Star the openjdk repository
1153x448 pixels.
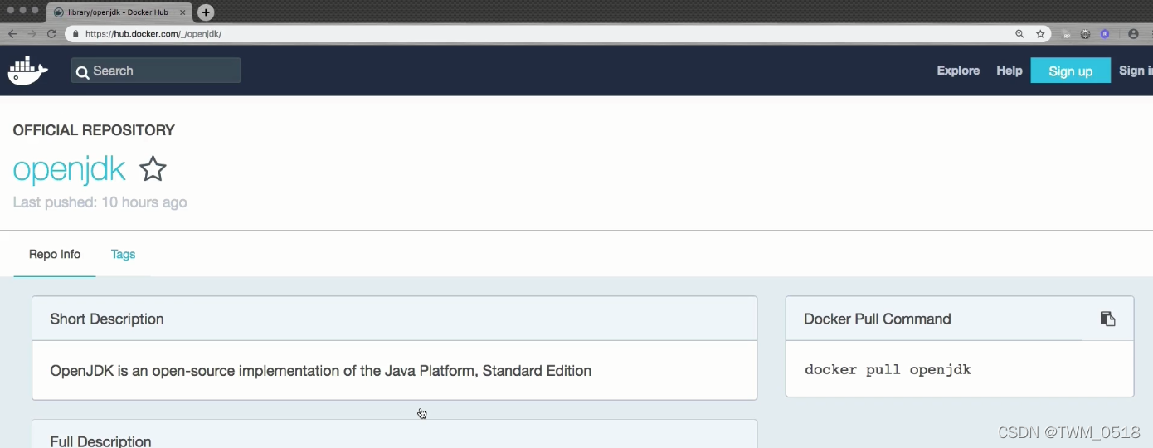pos(153,169)
